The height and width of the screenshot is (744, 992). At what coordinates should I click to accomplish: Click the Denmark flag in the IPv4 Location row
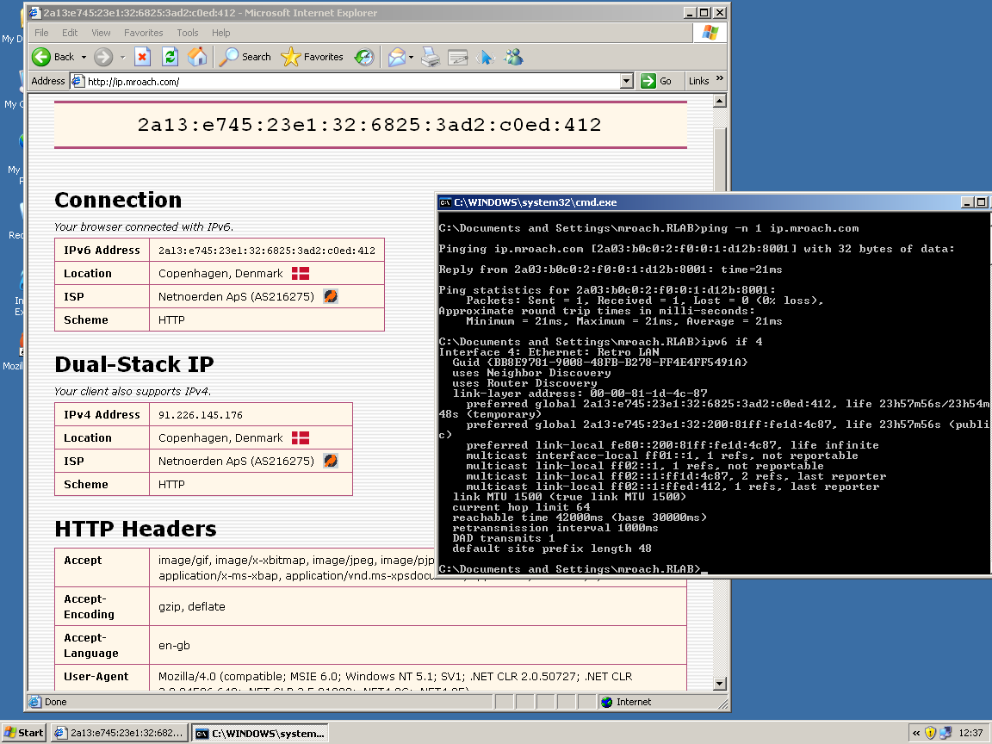coord(301,437)
